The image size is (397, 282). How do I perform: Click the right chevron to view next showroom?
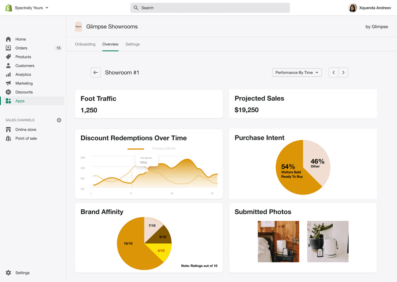tap(343, 72)
